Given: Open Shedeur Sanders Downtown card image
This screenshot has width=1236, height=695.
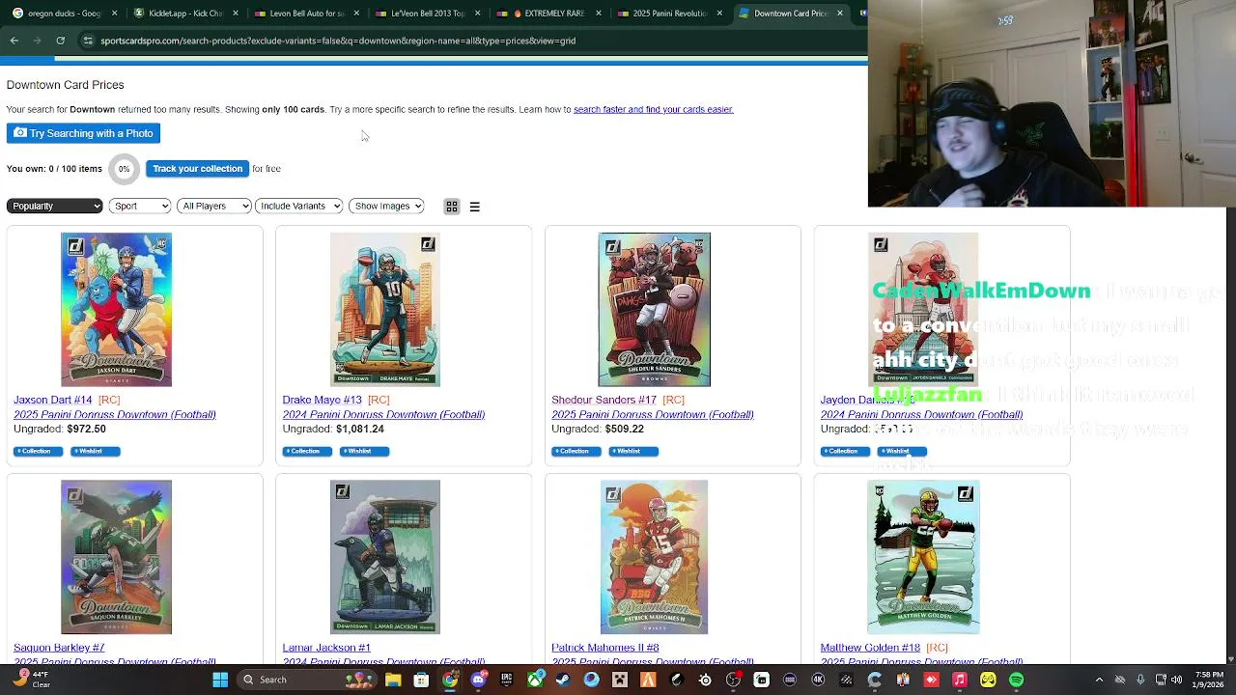Looking at the screenshot, I should click(654, 309).
